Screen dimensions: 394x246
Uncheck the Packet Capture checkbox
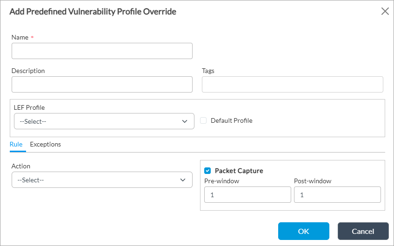[207, 171]
